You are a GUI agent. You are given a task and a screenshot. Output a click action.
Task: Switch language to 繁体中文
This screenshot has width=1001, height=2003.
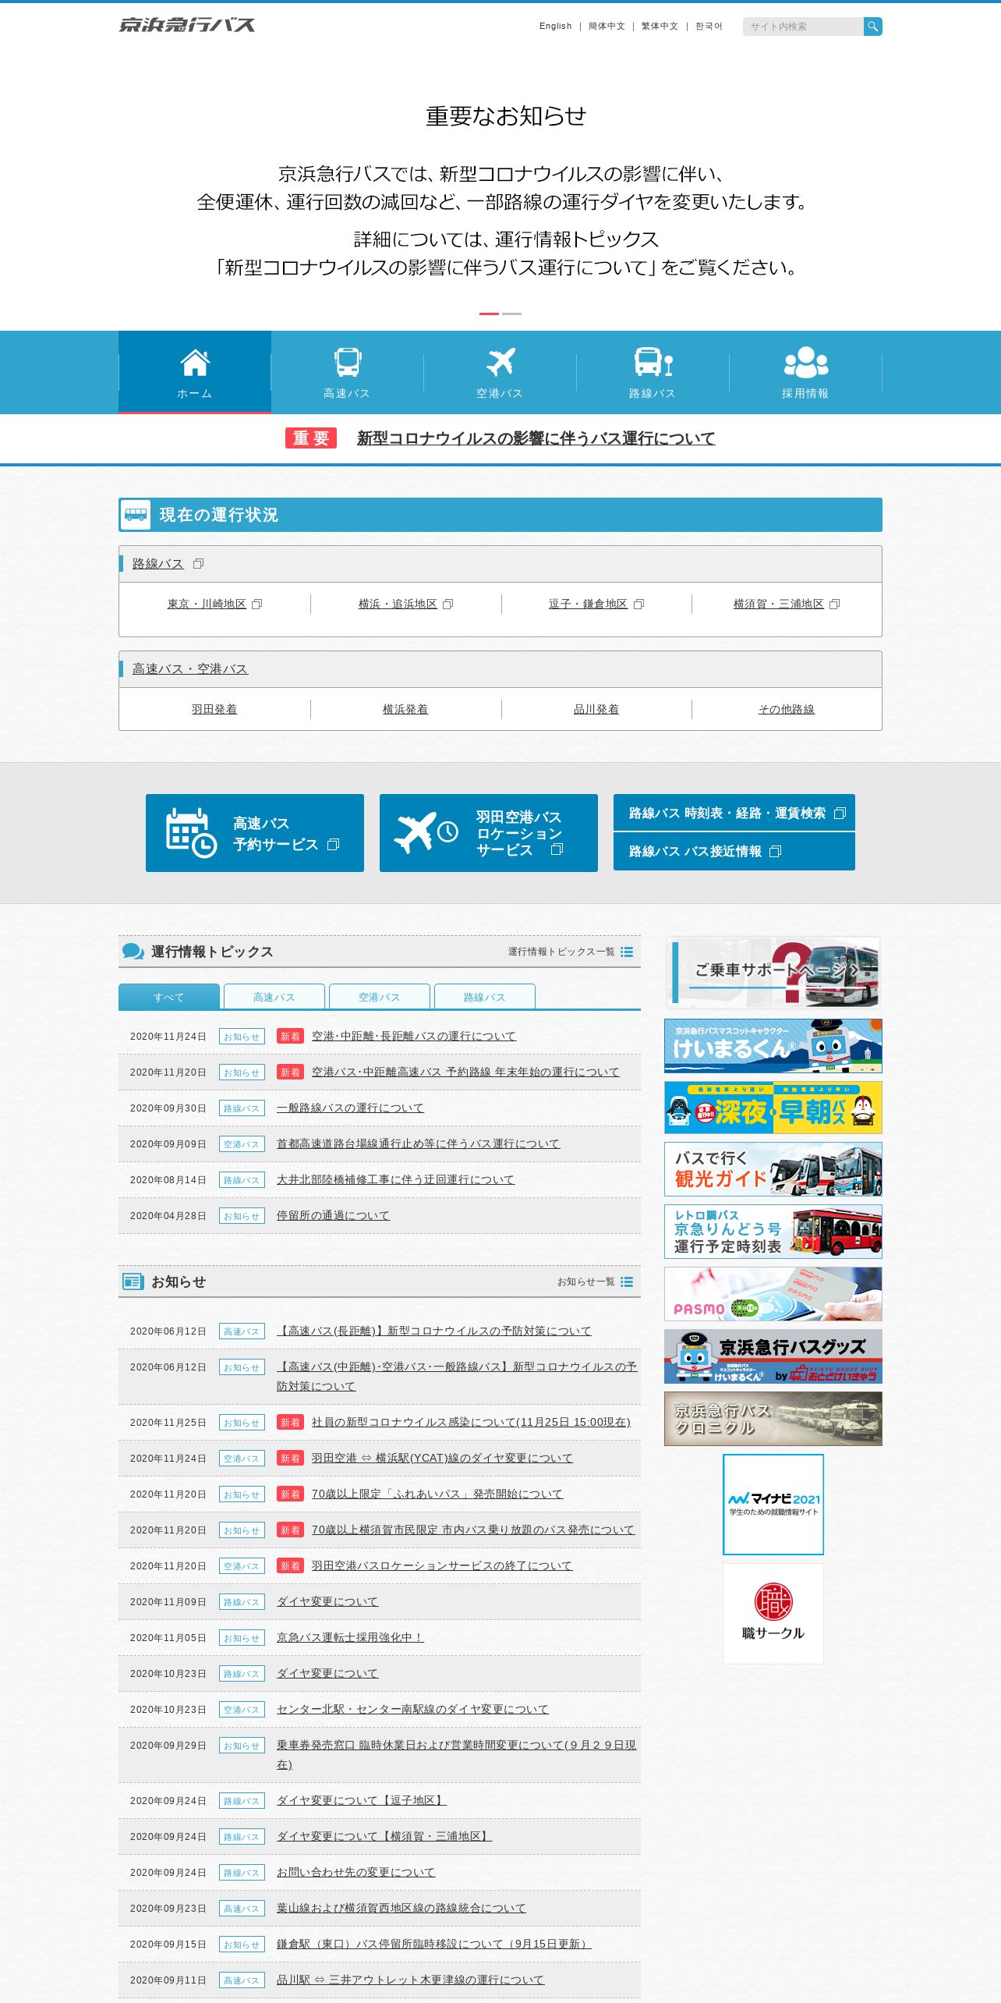tap(660, 26)
